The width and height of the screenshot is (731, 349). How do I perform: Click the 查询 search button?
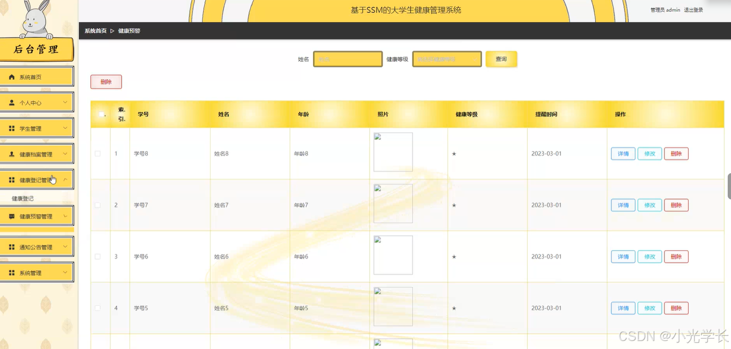pos(501,59)
